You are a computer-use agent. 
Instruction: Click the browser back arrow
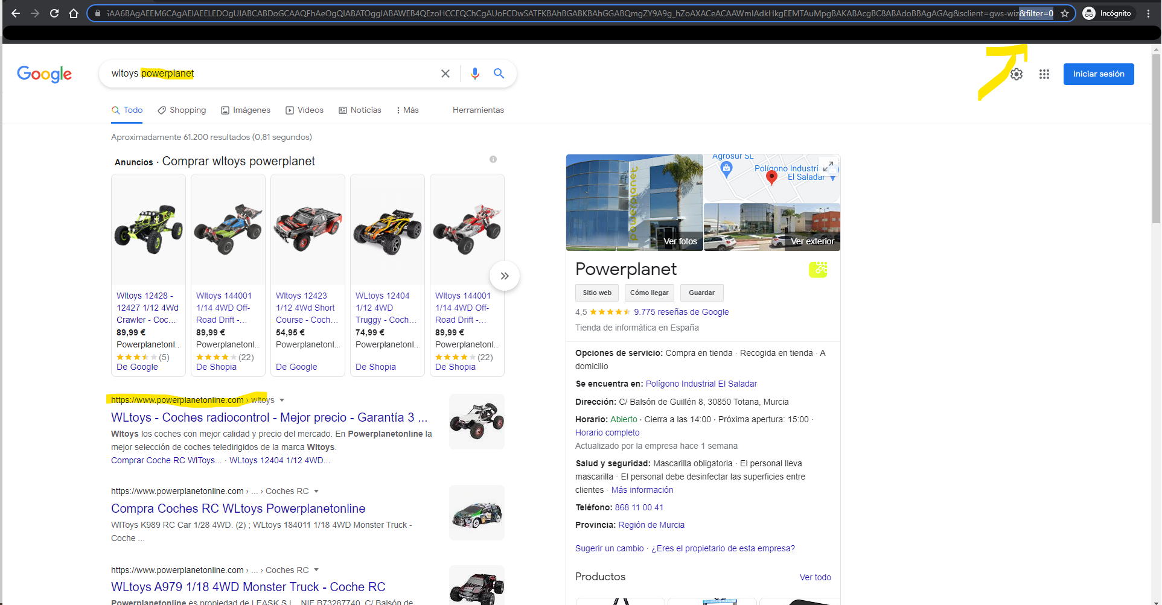[16, 13]
